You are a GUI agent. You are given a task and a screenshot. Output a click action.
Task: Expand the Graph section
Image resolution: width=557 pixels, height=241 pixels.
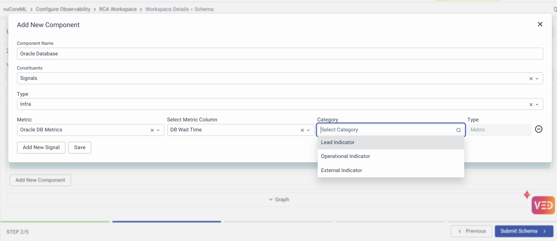point(279,200)
